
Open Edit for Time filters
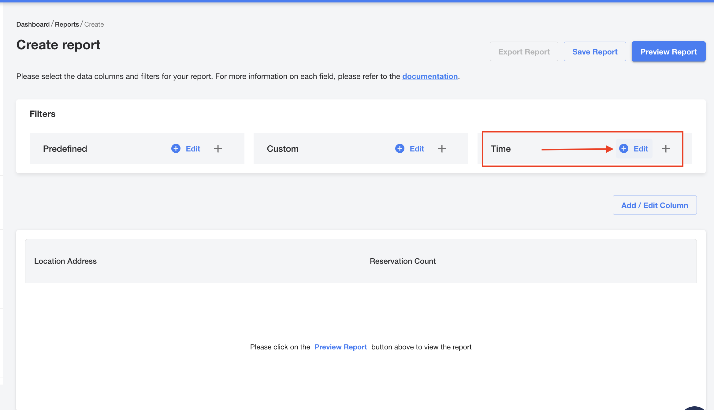641,149
